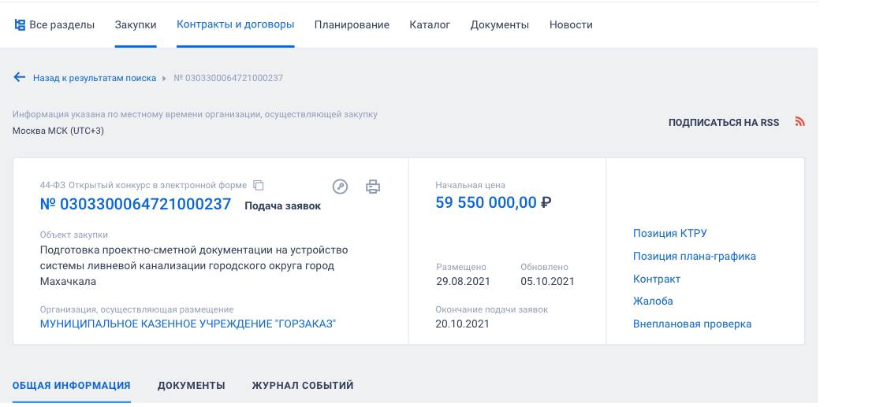This screenshot has height=407, width=887.
Task: Switch to the ЖУРНАЛ СОБЫТИЙ tab
Action: (x=303, y=386)
